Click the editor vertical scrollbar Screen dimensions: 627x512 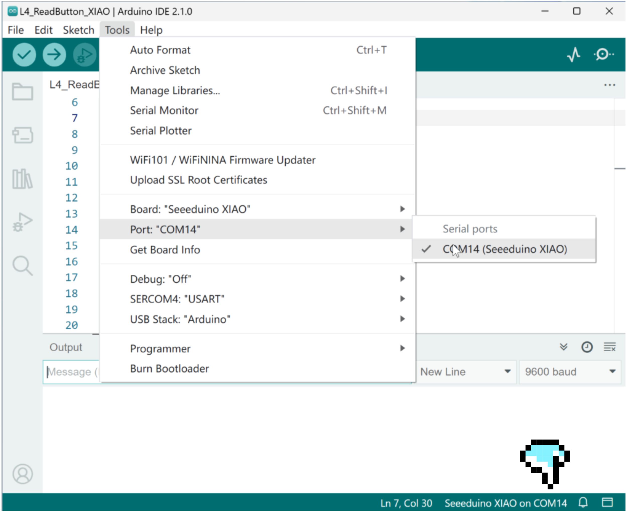tap(620, 215)
